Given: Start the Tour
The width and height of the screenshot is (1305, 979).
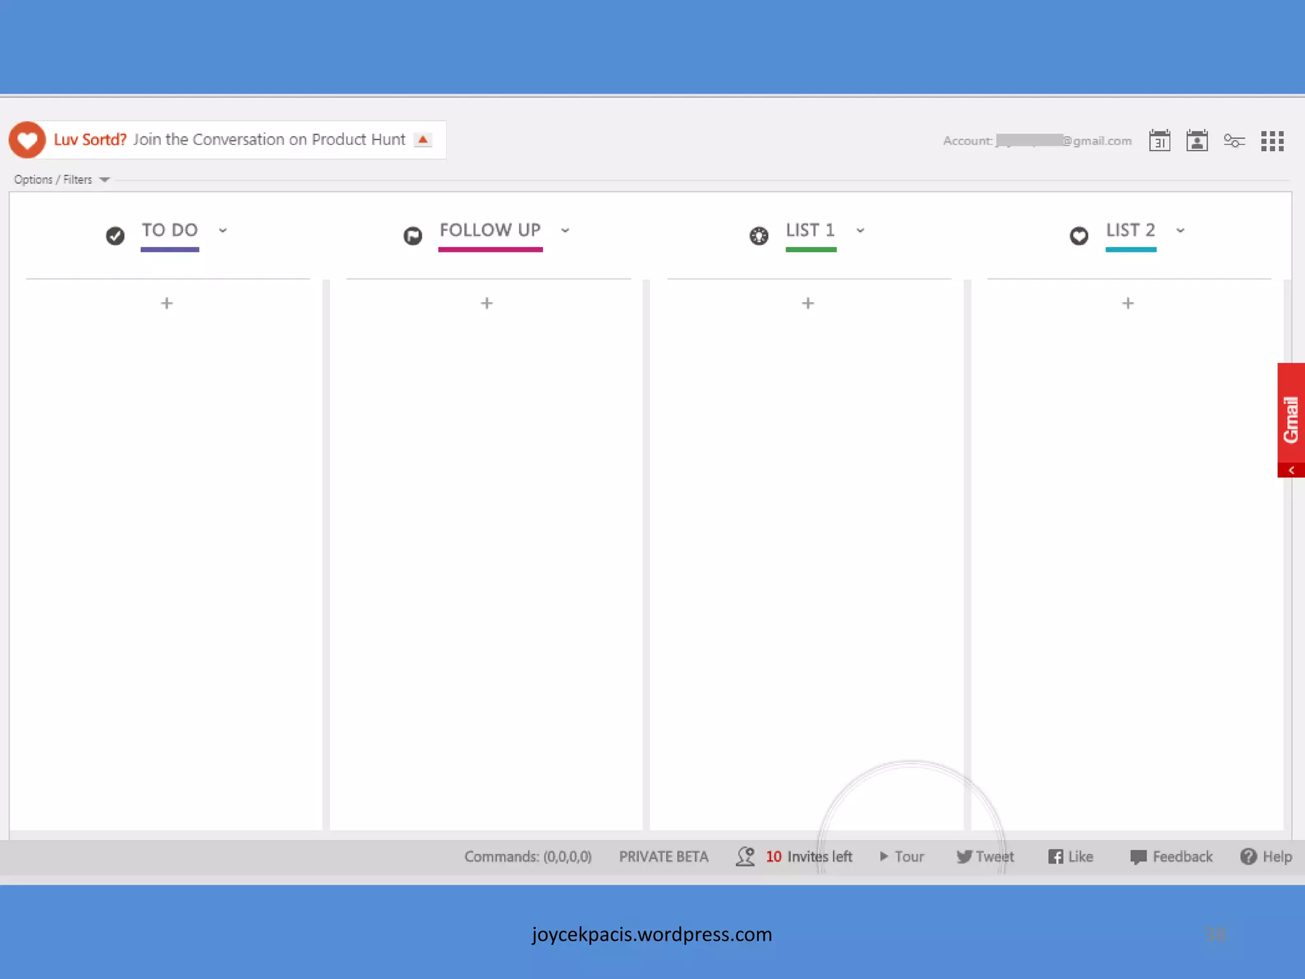Looking at the screenshot, I should [x=902, y=857].
